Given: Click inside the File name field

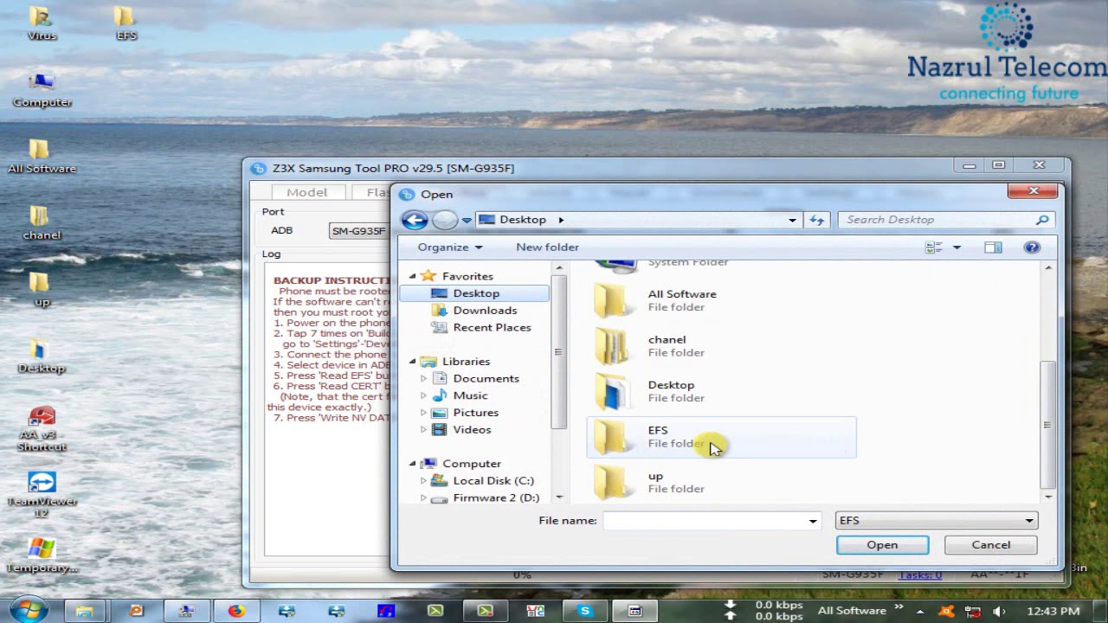Looking at the screenshot, I should (x=704, y=521).
